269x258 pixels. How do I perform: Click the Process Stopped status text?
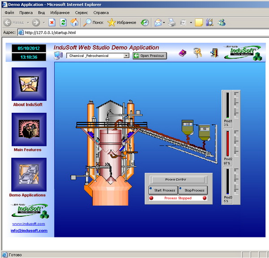click(x=178, y=198)
